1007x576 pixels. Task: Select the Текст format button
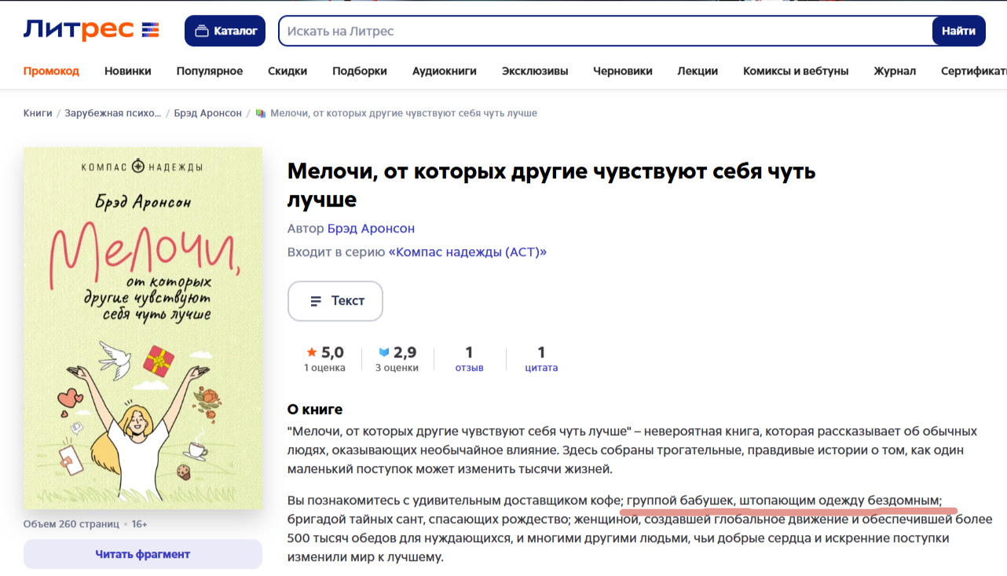coord(335,301)
